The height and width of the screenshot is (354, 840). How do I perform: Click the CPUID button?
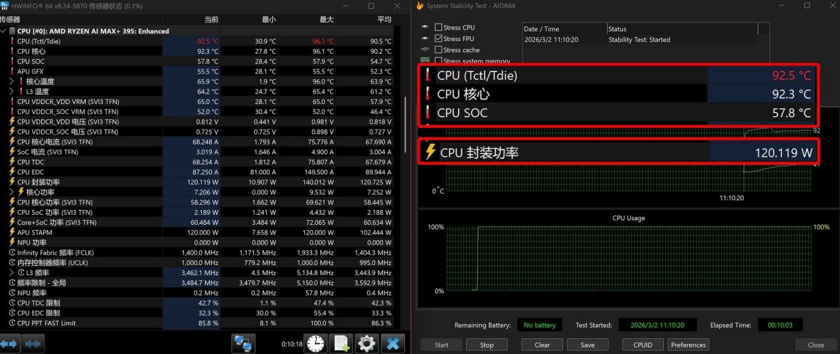tap(642, 345)
